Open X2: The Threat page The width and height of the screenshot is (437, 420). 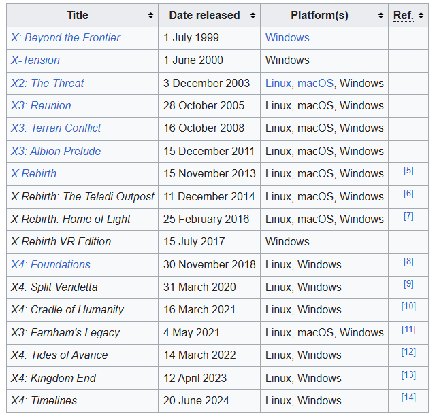point(48,83)
